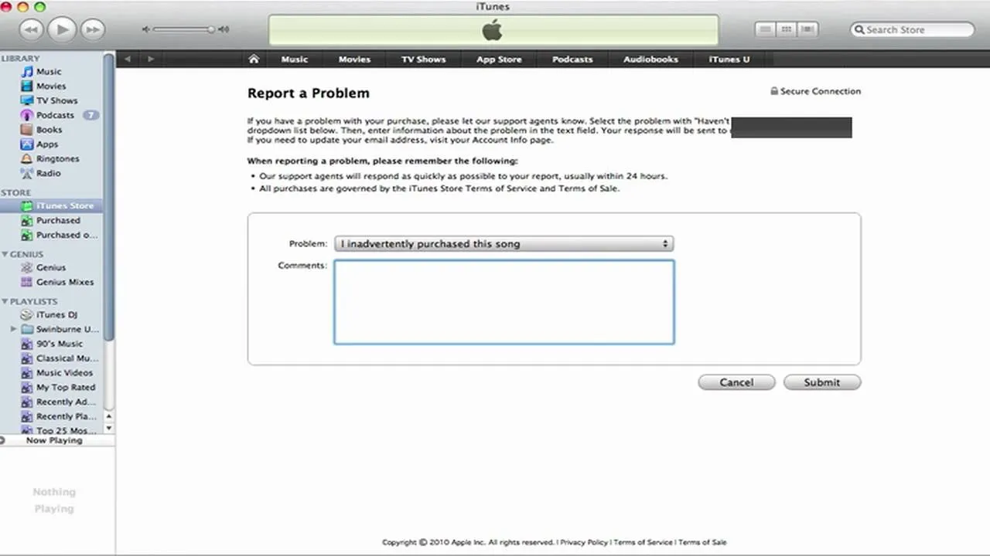Open the Audiobooks store tab

[650, 59]
